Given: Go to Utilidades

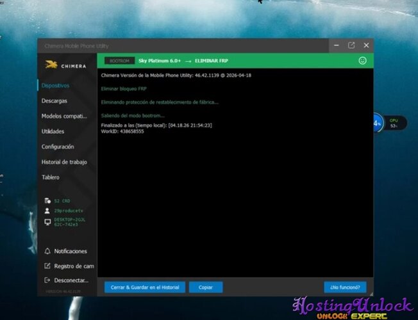Looking at the screenshot, I should coord(53,131).
